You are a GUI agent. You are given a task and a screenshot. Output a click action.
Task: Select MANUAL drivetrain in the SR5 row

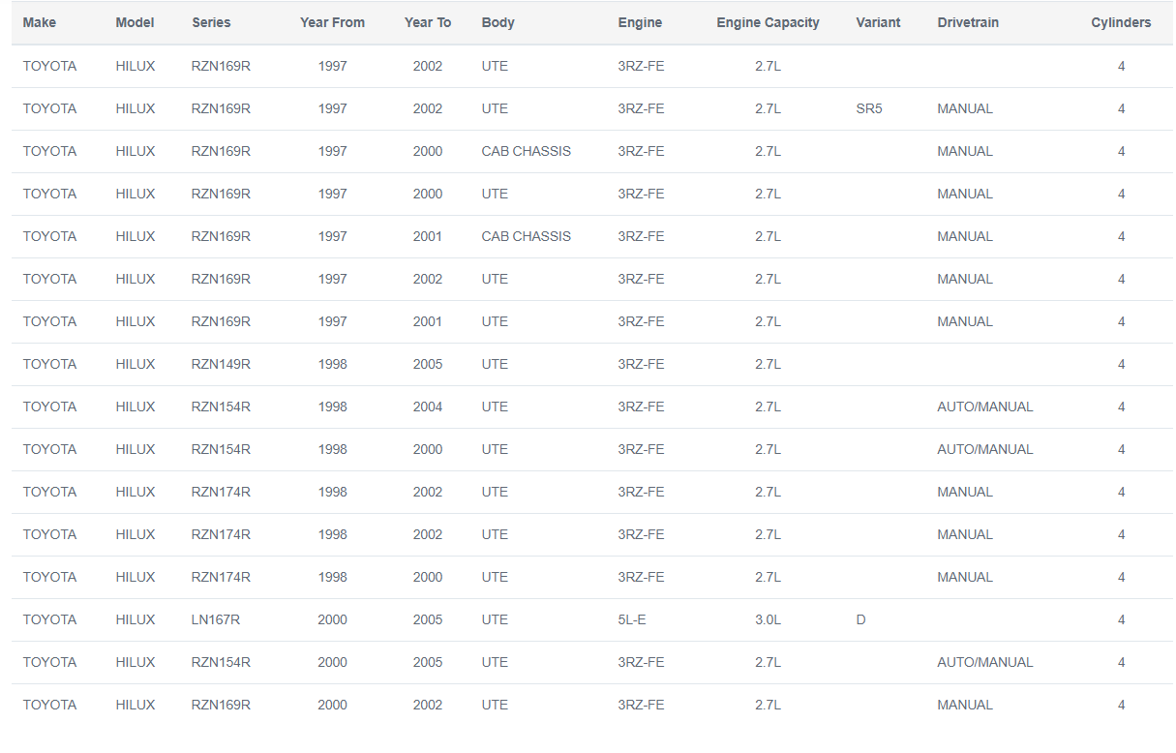[965, 108]
